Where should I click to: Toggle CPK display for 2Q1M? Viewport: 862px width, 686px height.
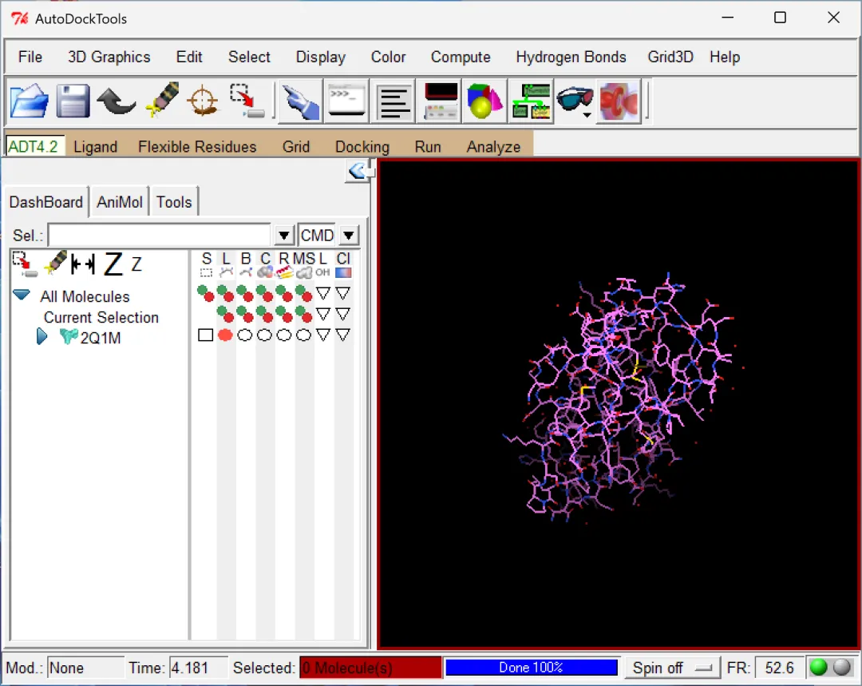pos(264,335)
